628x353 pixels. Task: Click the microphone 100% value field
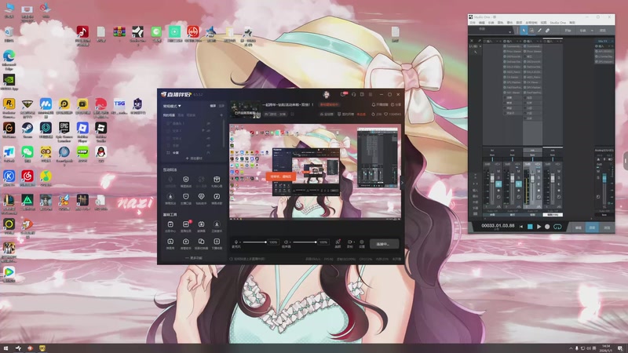coord(273,242)
